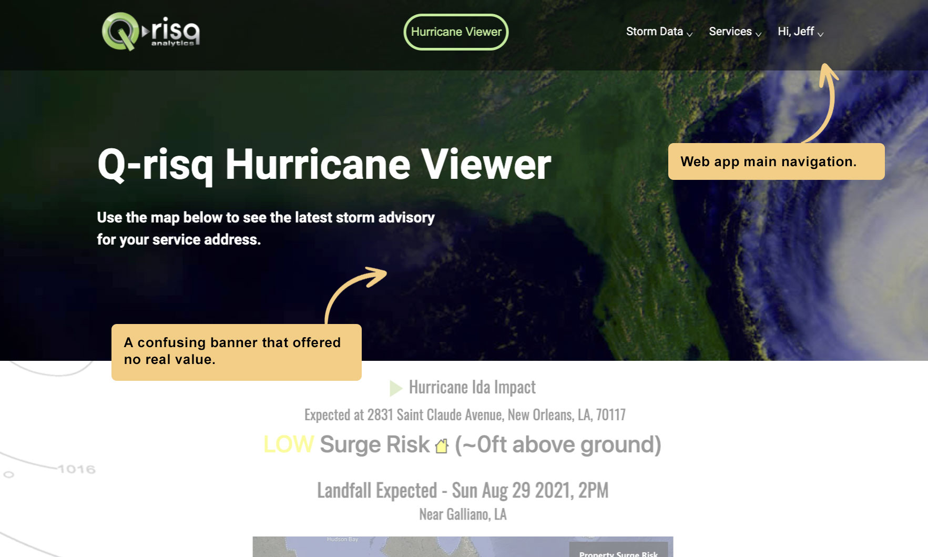This screenshot has width=928, height=557.
Task: Click the 'confusing banner' annotation note
Action: click(236, 351)
